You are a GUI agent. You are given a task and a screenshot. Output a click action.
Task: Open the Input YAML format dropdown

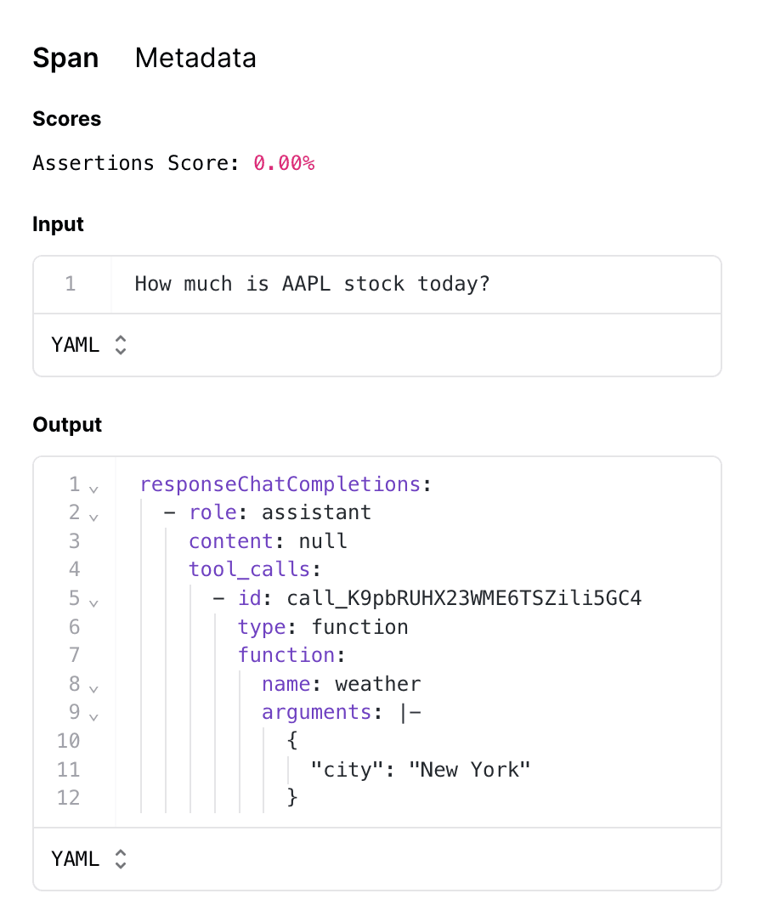89,345
